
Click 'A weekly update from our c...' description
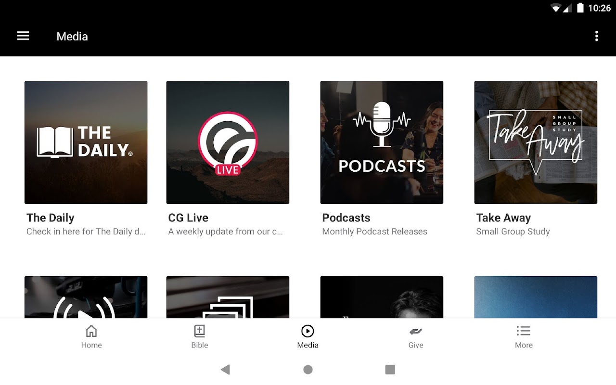225,231
